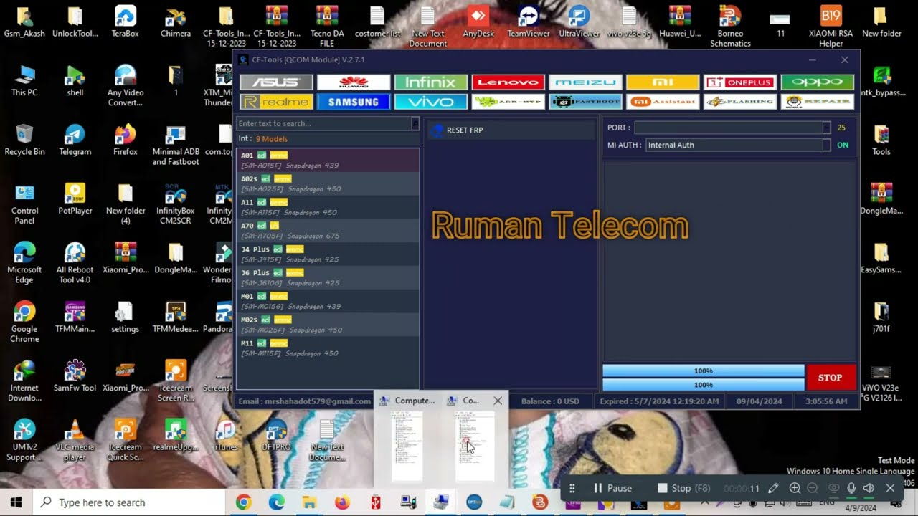This screenshot has height=516, width=918.
Task: Select the ASUS brand button
Action: pos(276,82)
